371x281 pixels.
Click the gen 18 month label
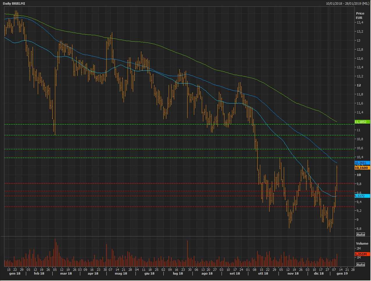(x=15, y=274)
